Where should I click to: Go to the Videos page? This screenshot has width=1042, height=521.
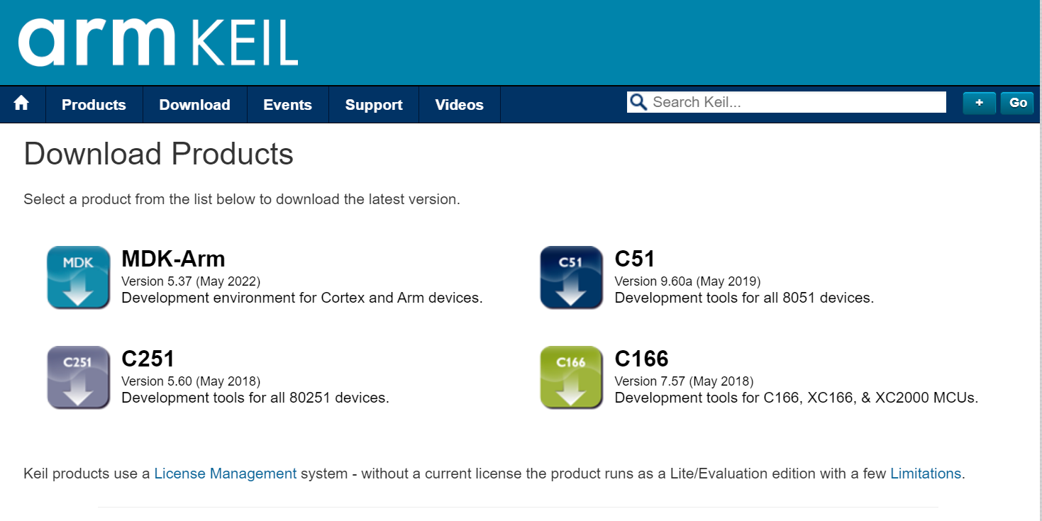point(459,105)
